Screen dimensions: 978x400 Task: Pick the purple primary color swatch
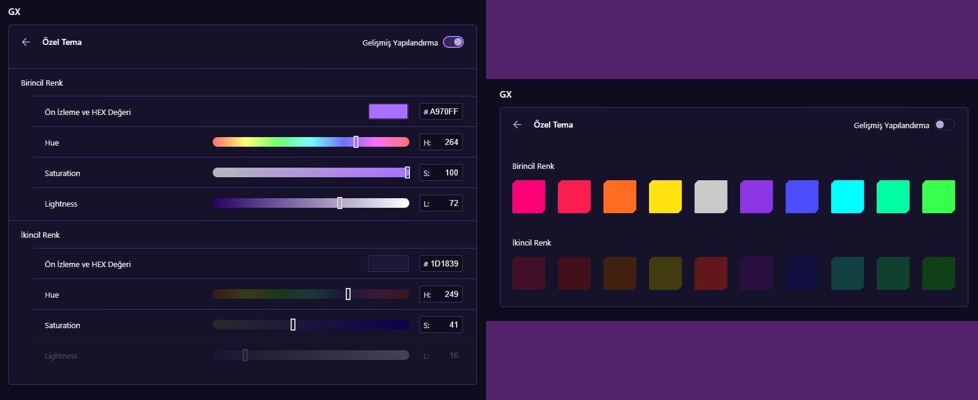756,196
